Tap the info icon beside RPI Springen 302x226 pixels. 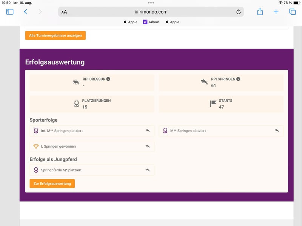(238, 79)
